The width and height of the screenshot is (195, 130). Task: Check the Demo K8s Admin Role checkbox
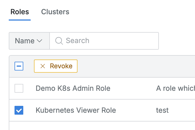click(19, 88)
